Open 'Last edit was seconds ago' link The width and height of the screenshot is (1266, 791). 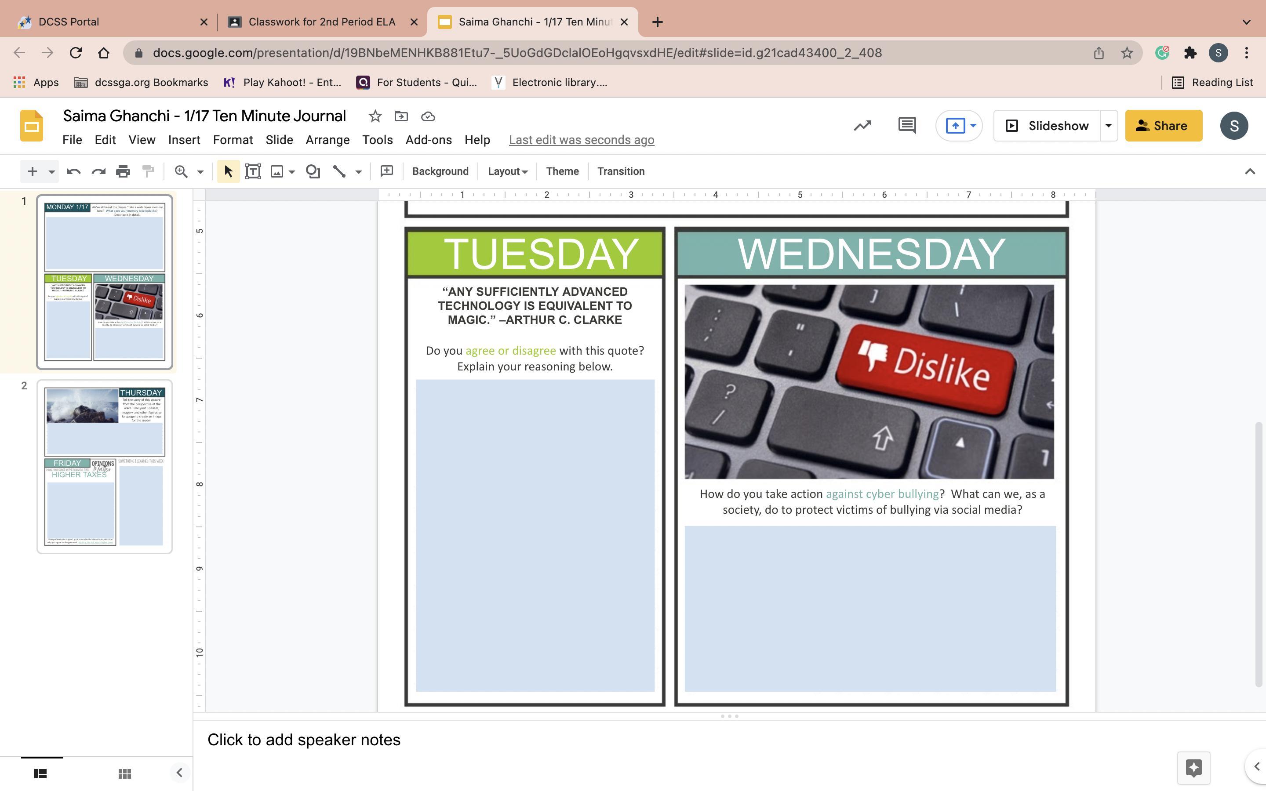(581, 140)
